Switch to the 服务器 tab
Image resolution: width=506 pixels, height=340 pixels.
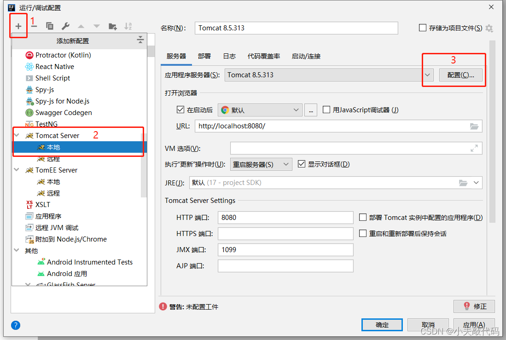coord(176,56)
